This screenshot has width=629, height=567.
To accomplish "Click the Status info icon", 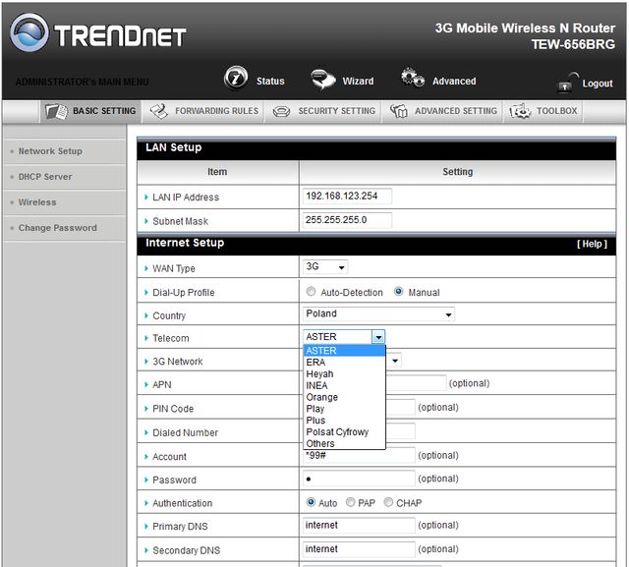I will click(236, 78).
